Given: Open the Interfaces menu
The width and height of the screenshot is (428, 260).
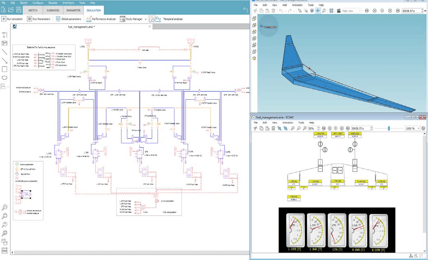Looking at the screenshot, I should [68, 3].
